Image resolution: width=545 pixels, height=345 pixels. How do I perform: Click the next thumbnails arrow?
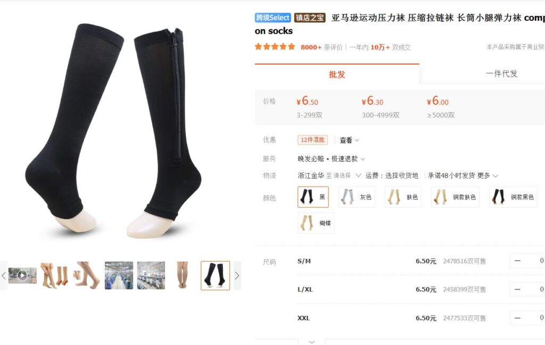click(x=237, y=275)
